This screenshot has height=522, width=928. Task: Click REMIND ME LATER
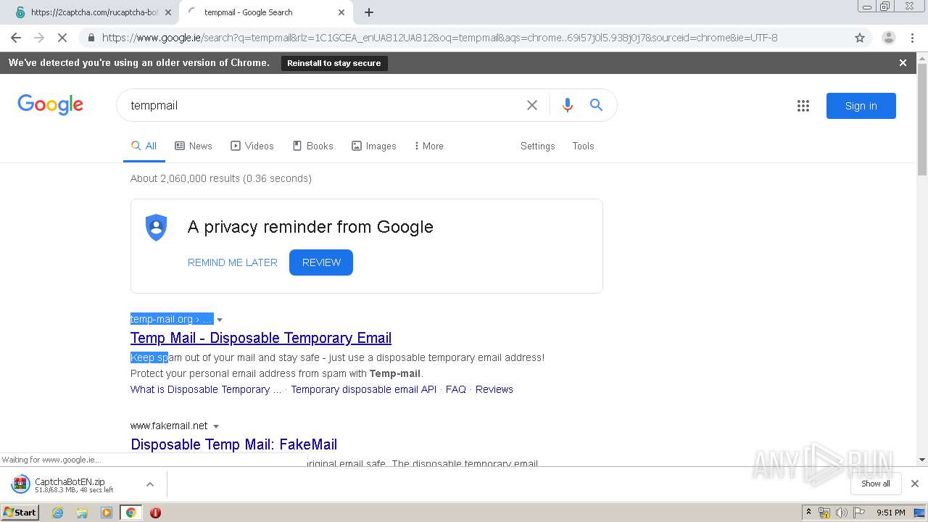coord(233,262)
